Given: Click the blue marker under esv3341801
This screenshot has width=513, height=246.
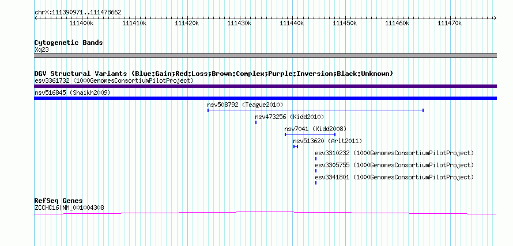Looking at the screenshot, I should [316, 183].
